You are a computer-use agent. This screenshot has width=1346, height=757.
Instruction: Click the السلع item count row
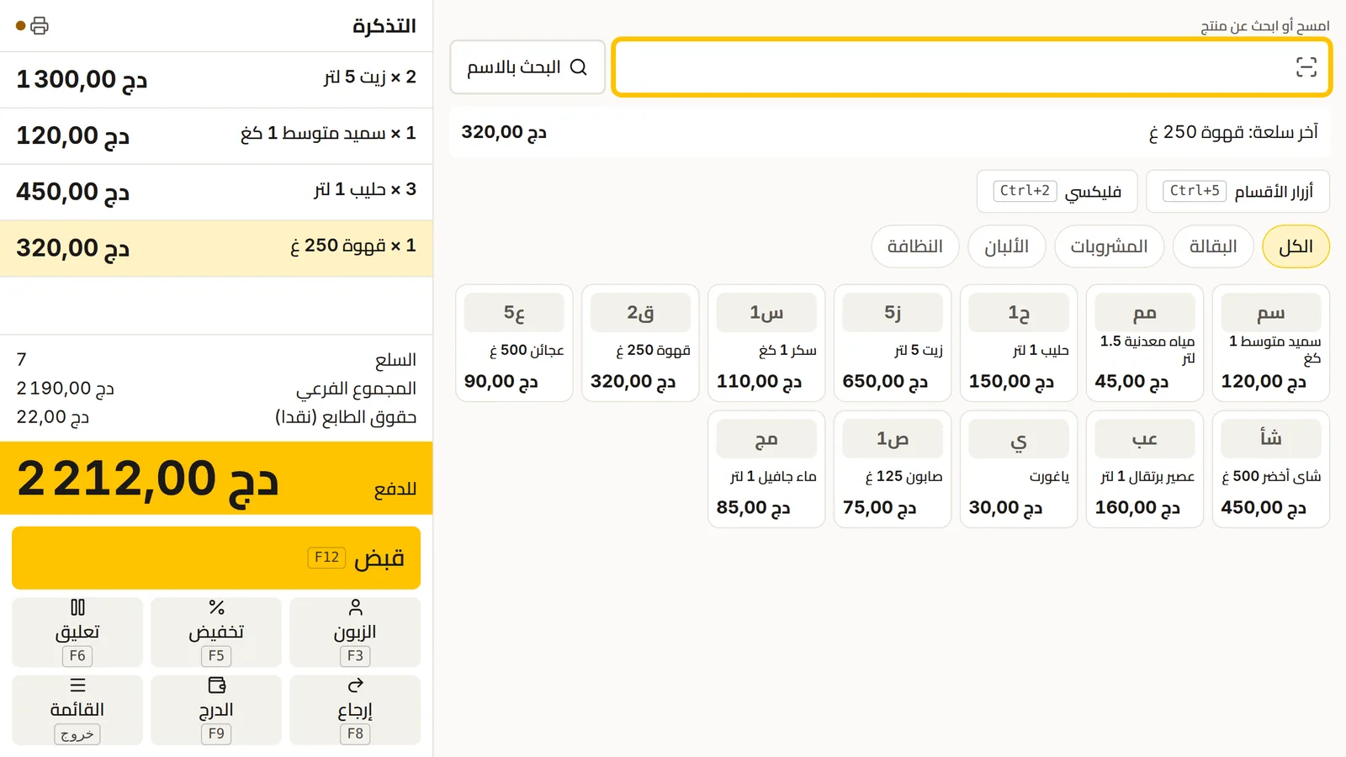tap(216, 360)
